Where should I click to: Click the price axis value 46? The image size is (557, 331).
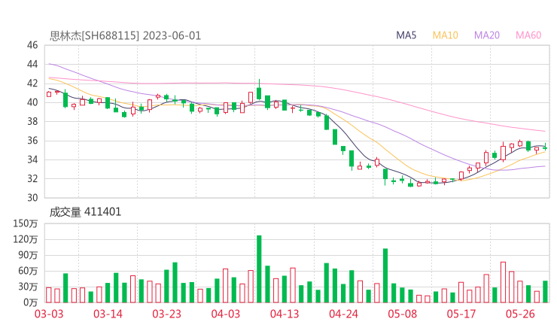point(32,45)
